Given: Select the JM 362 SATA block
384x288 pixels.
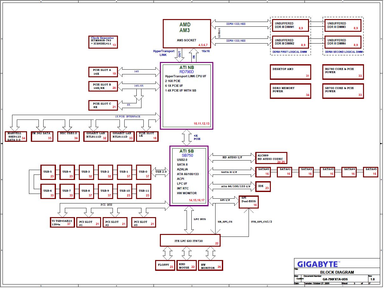Looking at the screenshot, I should point(42,136).
